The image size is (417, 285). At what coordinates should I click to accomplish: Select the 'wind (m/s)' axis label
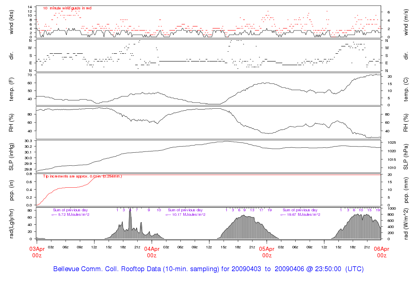[x=406, y=22]
